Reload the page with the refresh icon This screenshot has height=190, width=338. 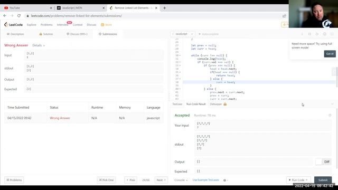tap(19, 16)
